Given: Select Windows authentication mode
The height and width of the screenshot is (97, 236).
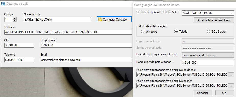Looking at the screenshot, I should coord(149,32).
